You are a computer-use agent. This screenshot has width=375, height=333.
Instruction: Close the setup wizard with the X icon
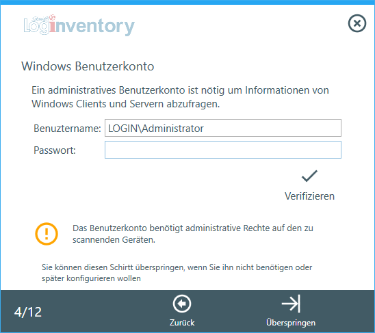[357, 23]
